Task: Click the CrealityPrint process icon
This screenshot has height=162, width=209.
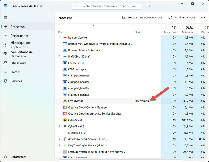Action: point(65,101)
